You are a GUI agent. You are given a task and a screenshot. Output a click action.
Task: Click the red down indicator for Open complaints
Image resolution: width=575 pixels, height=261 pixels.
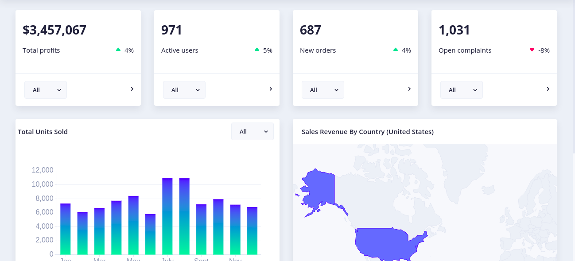(x=532, y=50)
